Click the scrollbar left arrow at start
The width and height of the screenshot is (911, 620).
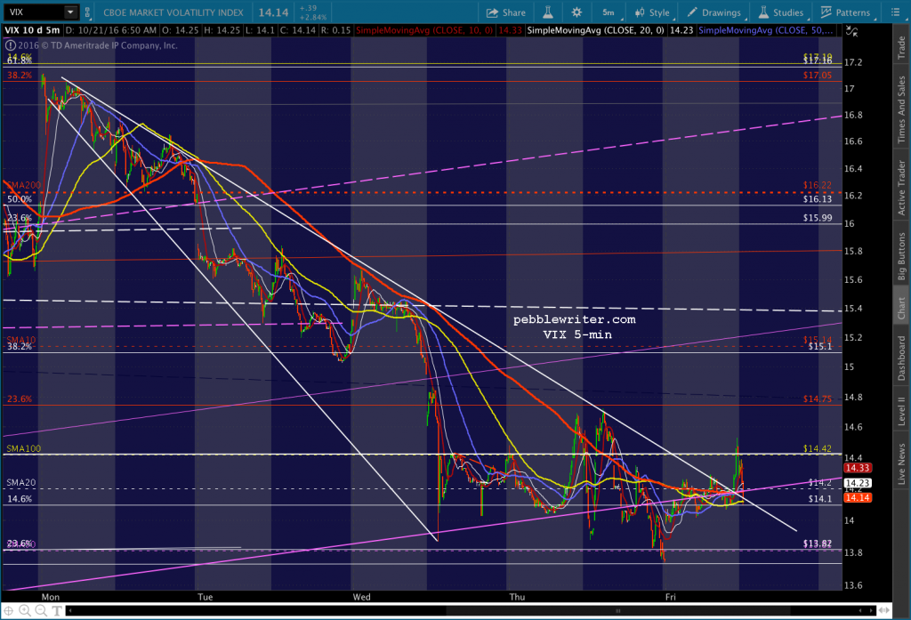coord(69,611)
